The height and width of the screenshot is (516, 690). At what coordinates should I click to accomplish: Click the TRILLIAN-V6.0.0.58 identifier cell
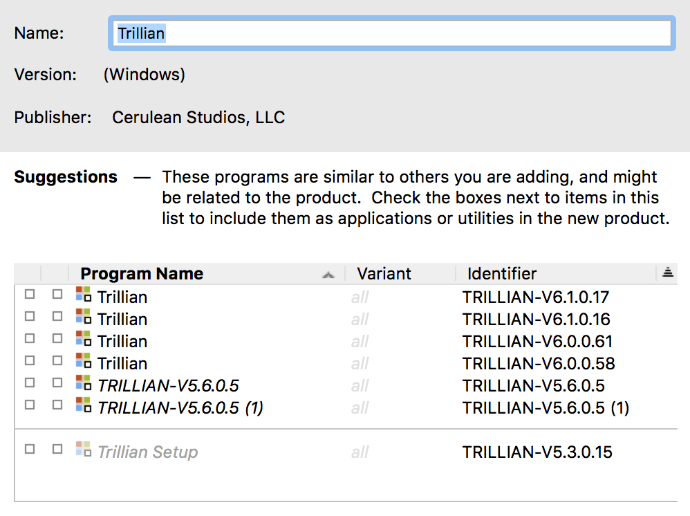tap(539, 364)
